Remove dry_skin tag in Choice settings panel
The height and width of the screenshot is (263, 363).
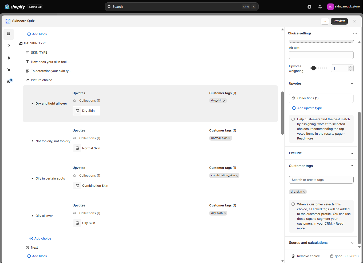click(304, 192)
